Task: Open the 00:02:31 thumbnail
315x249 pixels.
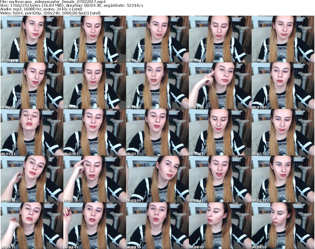Action: (x=283, y=132)
